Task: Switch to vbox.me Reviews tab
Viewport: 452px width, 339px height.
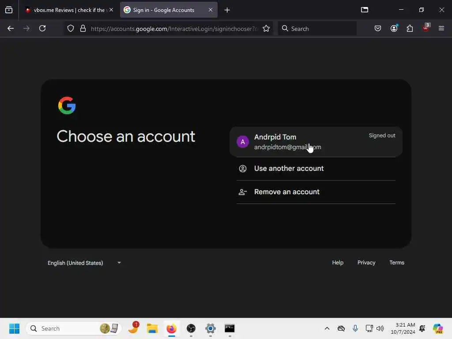Action: (x=69, y=10)
